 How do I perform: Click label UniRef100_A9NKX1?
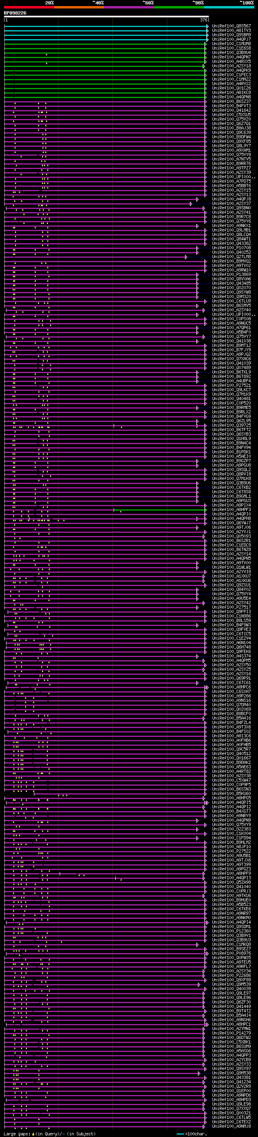tap(231, 225)
